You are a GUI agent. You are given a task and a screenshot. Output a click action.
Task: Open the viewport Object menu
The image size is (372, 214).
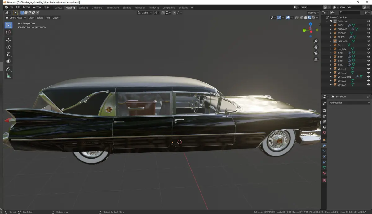[56, 18]
